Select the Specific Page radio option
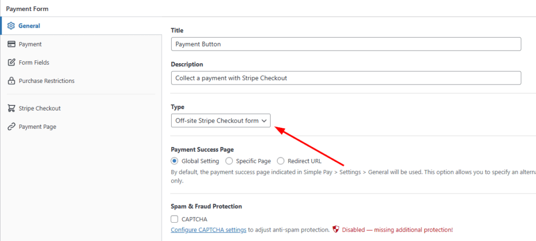This screenshot has width=536, height=241. click(229, 161)
